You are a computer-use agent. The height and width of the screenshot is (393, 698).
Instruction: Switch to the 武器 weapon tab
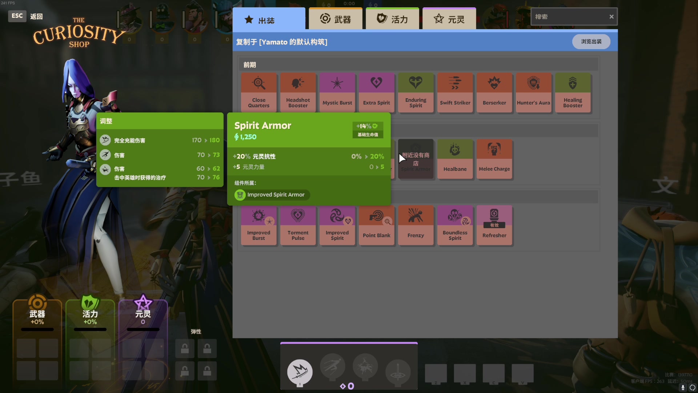point(336,19)
